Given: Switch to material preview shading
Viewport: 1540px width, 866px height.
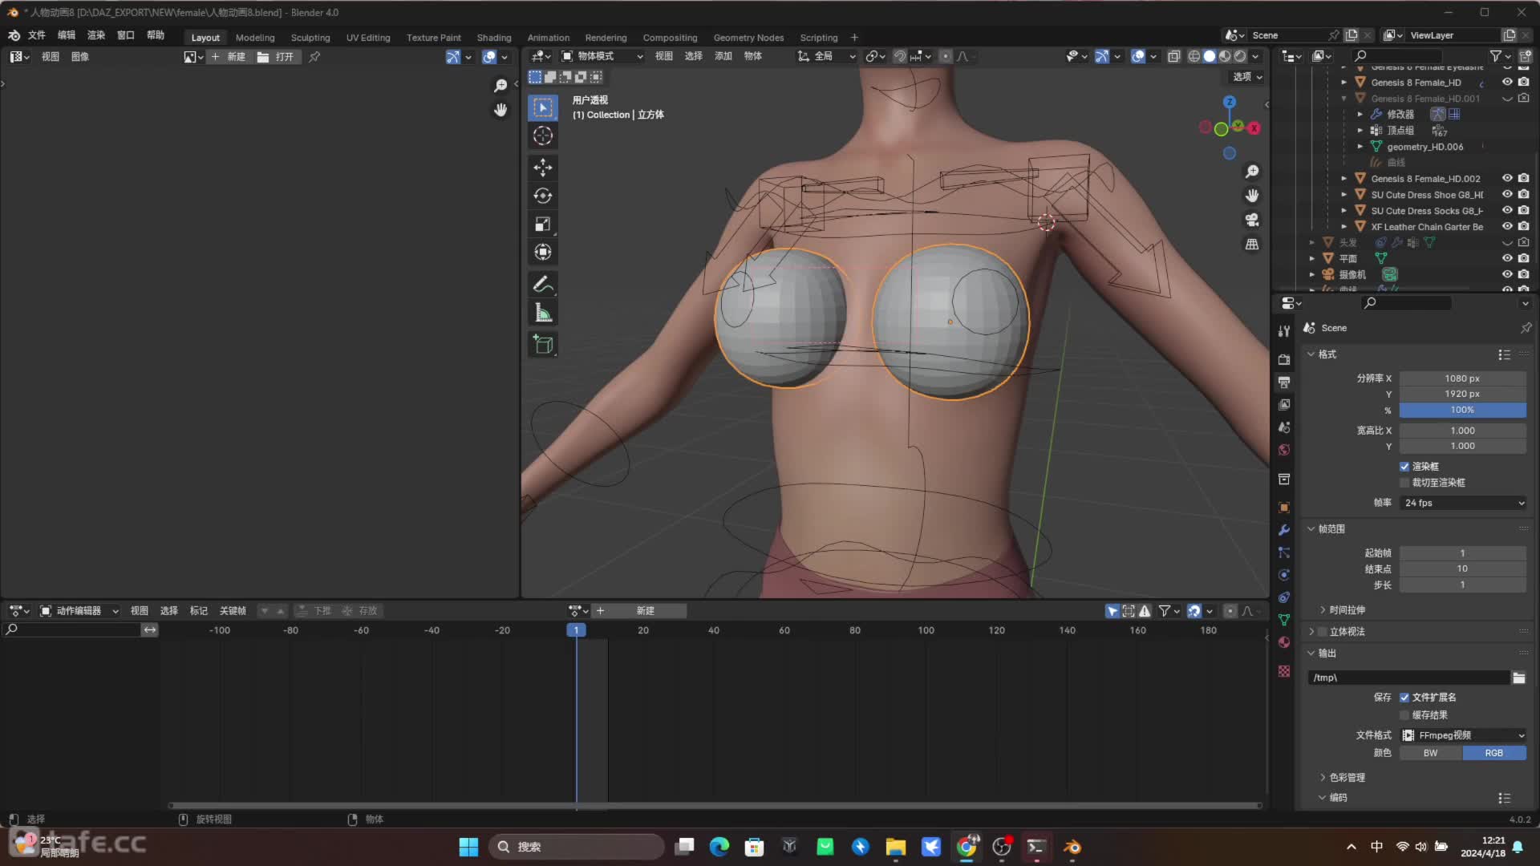Looking at the screenshot, I should pos(1225,56).
